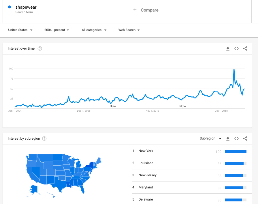The image size is (258, 204).
Task: Share the Interest over time chart
Action: (245, 48)
